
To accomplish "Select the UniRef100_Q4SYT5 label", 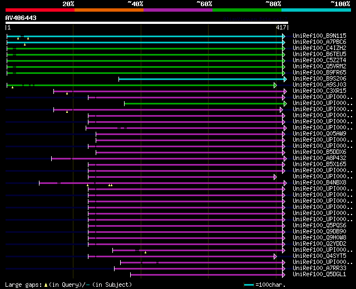I will [x=319, y=256].
